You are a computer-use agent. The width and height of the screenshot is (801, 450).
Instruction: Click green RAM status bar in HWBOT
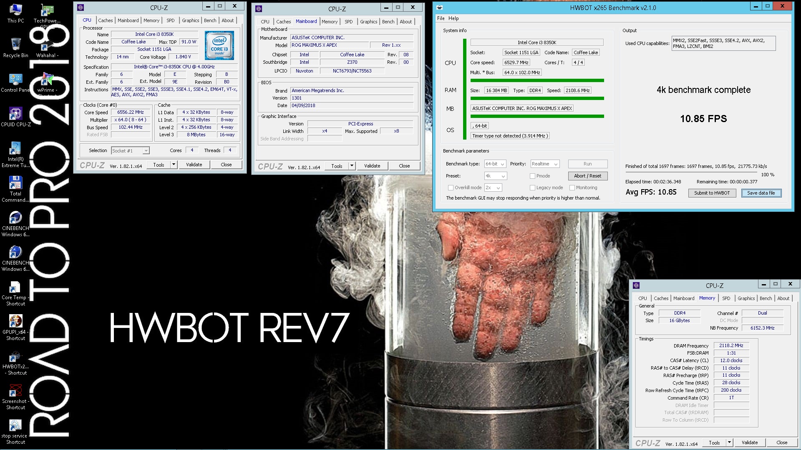[537, 98]
